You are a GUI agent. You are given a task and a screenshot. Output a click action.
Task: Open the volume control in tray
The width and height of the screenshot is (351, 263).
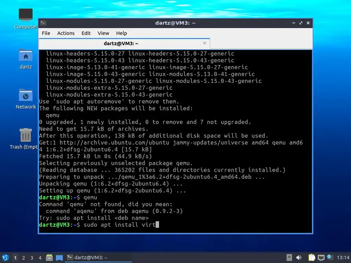(299, 258)
